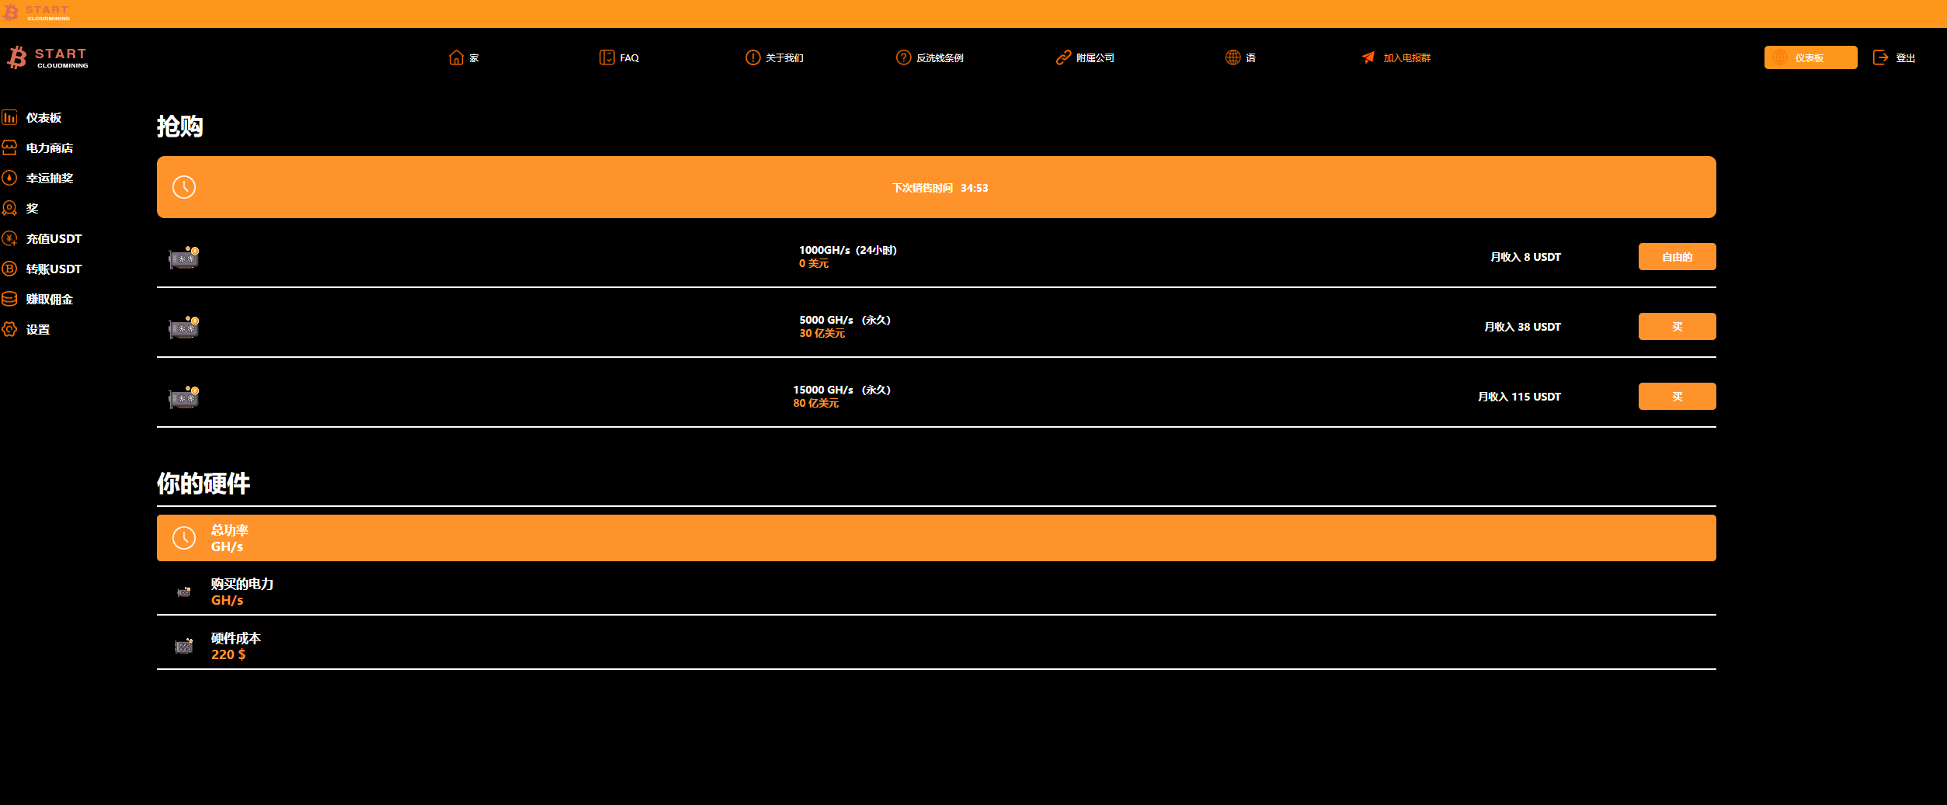The image size is (1947, 805).
Task: Click the globe language icon
Action: pyautogui.click(x=1233, y=57)
